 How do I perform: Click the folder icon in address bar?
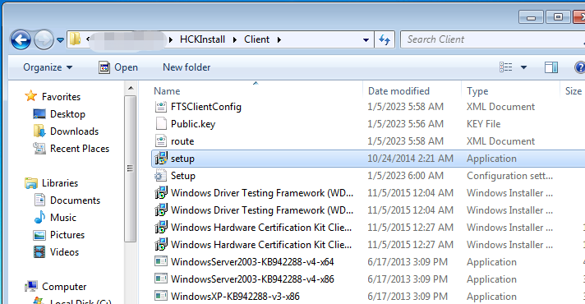tap(76, 39)
